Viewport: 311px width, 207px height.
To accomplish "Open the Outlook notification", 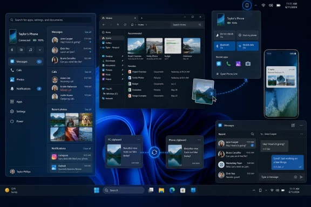I will pyautogui.click(x=71, y=168).
